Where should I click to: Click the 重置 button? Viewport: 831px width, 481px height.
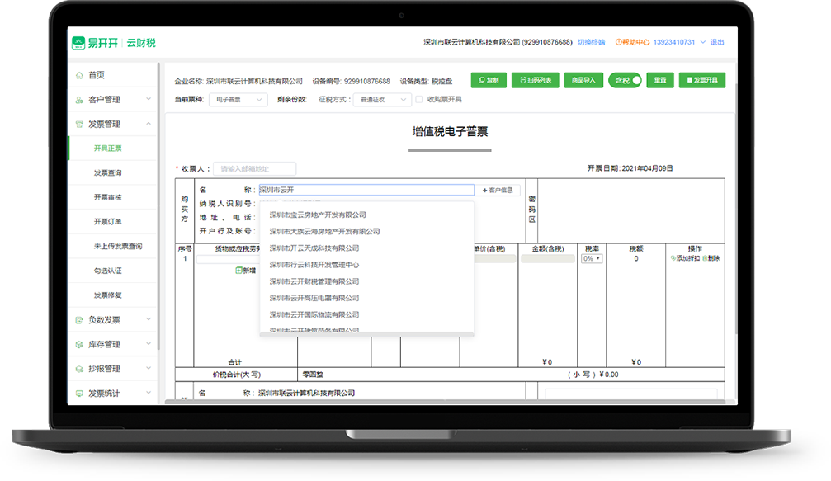660,80
